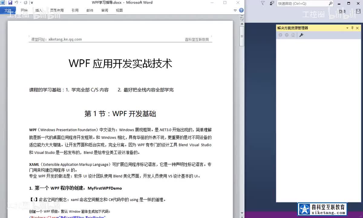Image resolution: width=363 pixels, height=218 pixels.
Task: Open the 页面布局 (Page Layout) ribbon tab
Action: (57, 10)
